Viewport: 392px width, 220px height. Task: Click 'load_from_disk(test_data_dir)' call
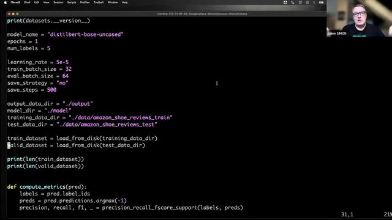coord(100,145)
